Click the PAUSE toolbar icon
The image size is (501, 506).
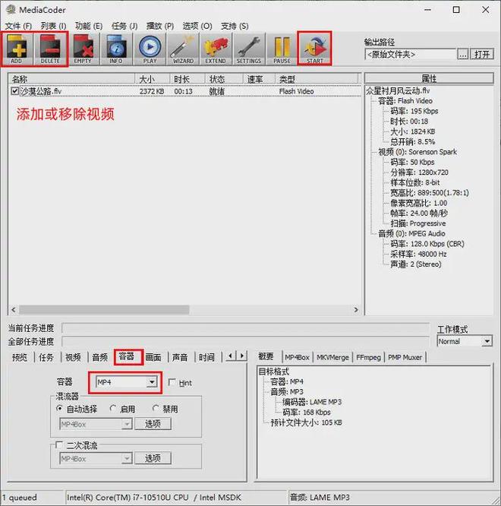[282, 49]
